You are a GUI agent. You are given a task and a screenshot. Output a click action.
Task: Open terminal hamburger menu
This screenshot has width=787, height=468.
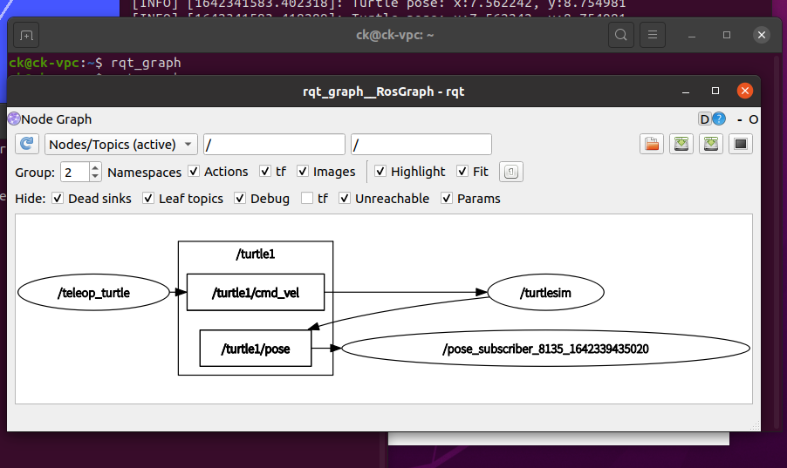[653, 35]
